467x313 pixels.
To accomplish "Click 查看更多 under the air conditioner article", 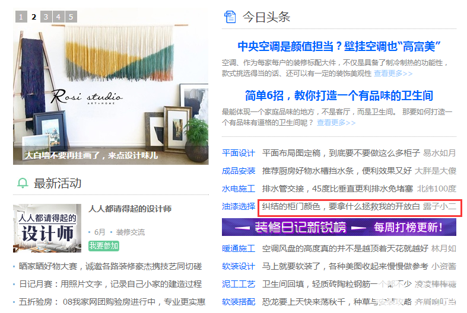I will tap(393, 73).
